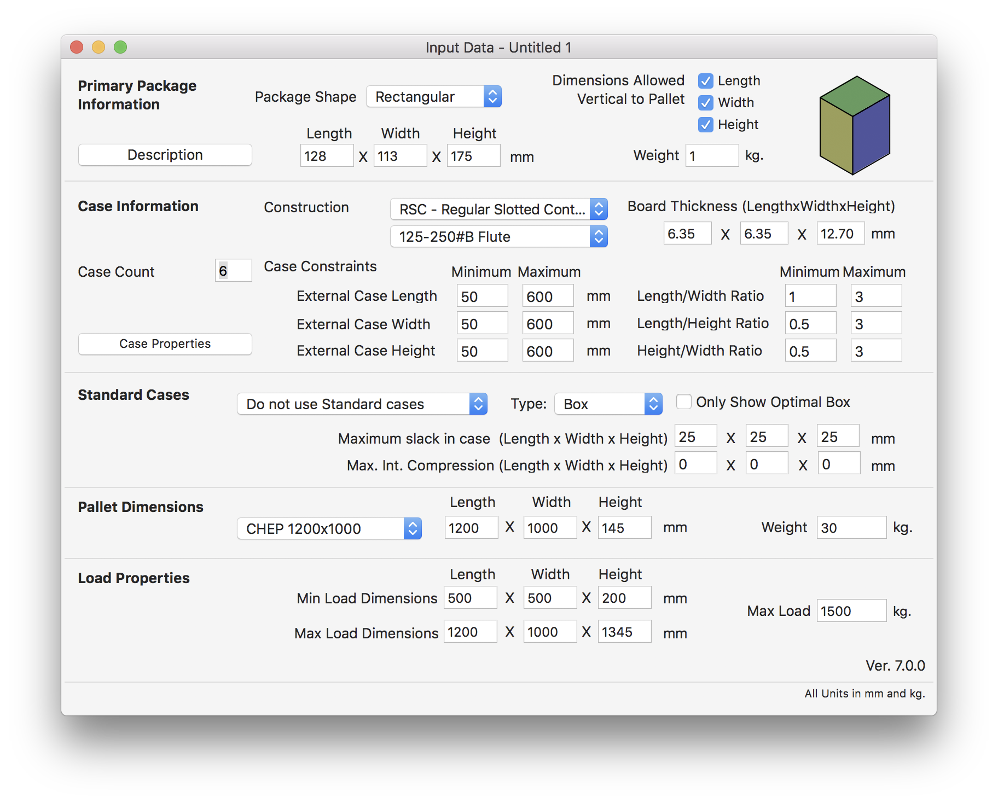Click the Description button
The height and width of the screenshot is (803, 998).
pyautogui.click(x=165, y=155)
